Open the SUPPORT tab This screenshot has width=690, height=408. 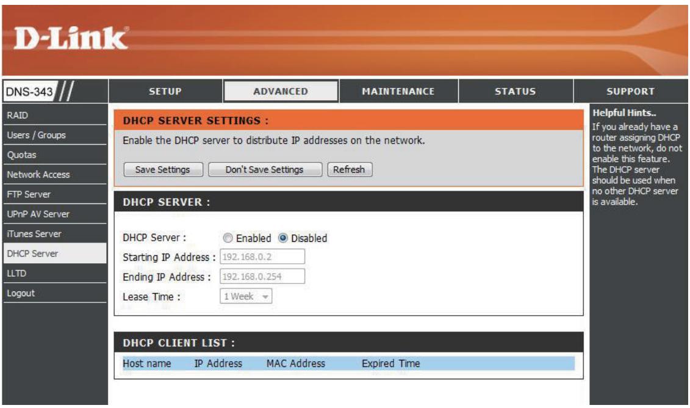pos(631,91)
